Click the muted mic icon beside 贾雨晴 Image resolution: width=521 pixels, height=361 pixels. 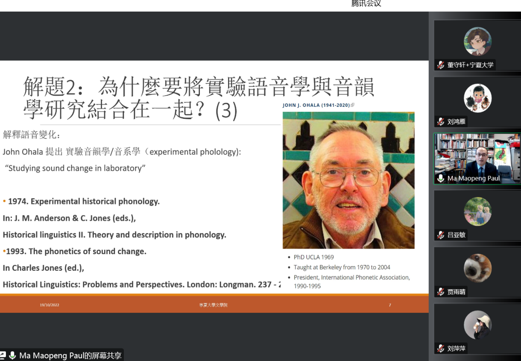pos(441,292)
